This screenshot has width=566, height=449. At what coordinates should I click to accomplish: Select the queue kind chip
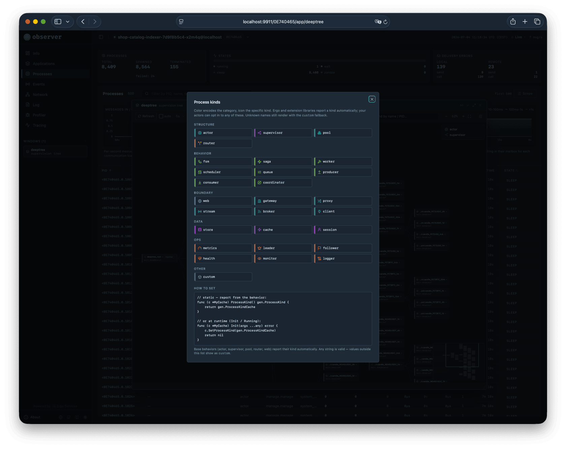pos(283,172)
